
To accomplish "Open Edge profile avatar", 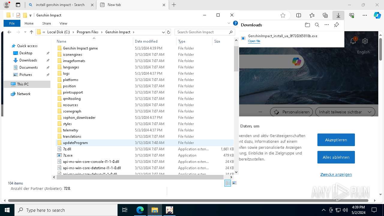I will [x=7, y=5].
